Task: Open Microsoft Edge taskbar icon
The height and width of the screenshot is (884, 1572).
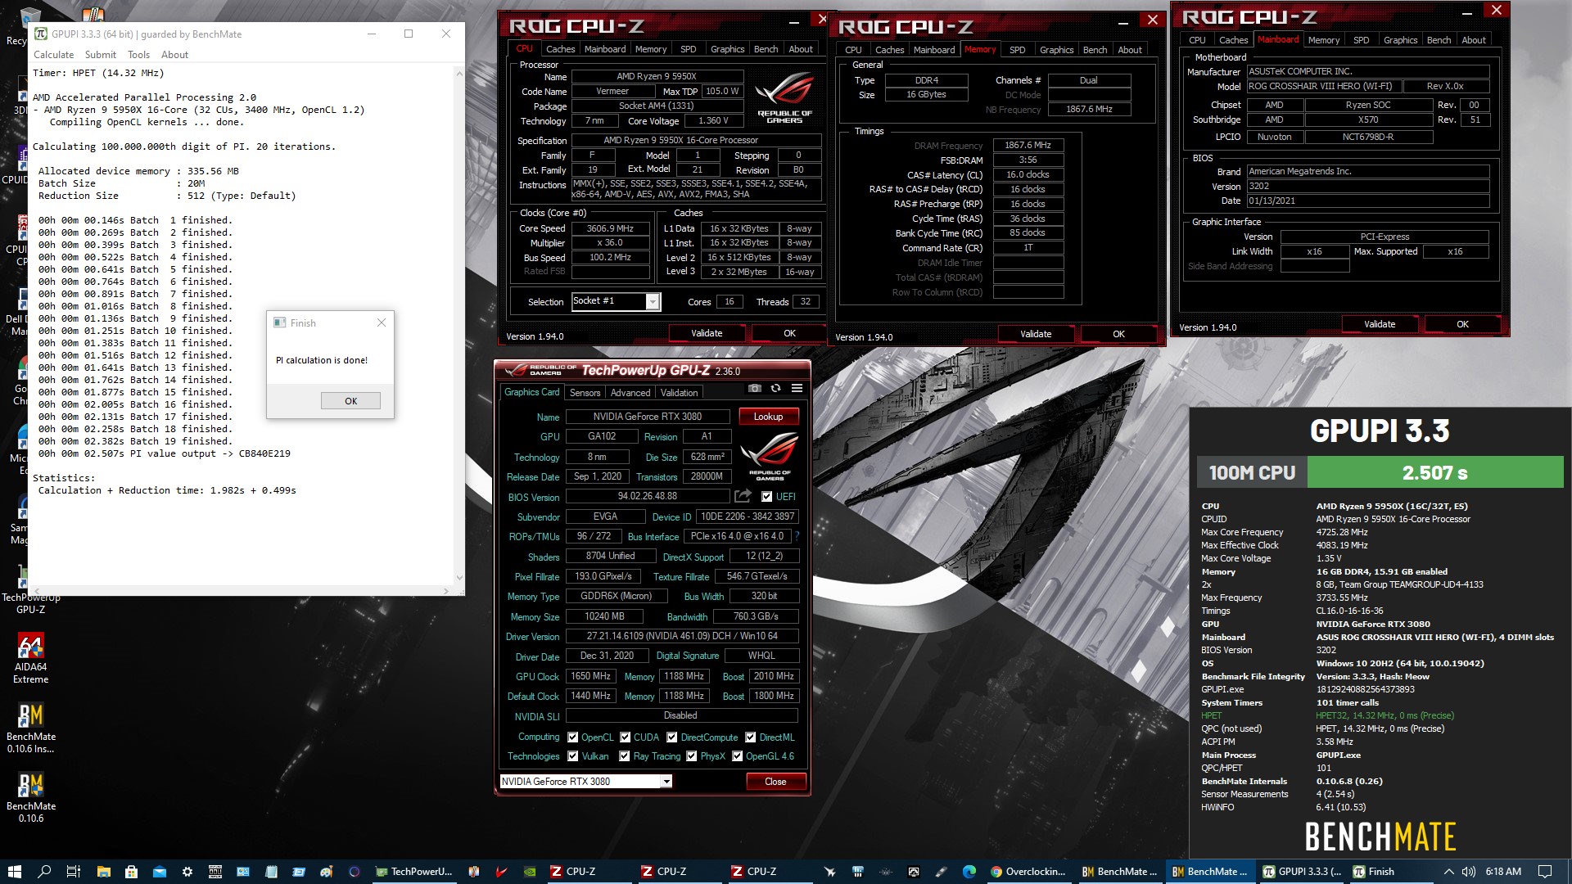Action: 969,872
